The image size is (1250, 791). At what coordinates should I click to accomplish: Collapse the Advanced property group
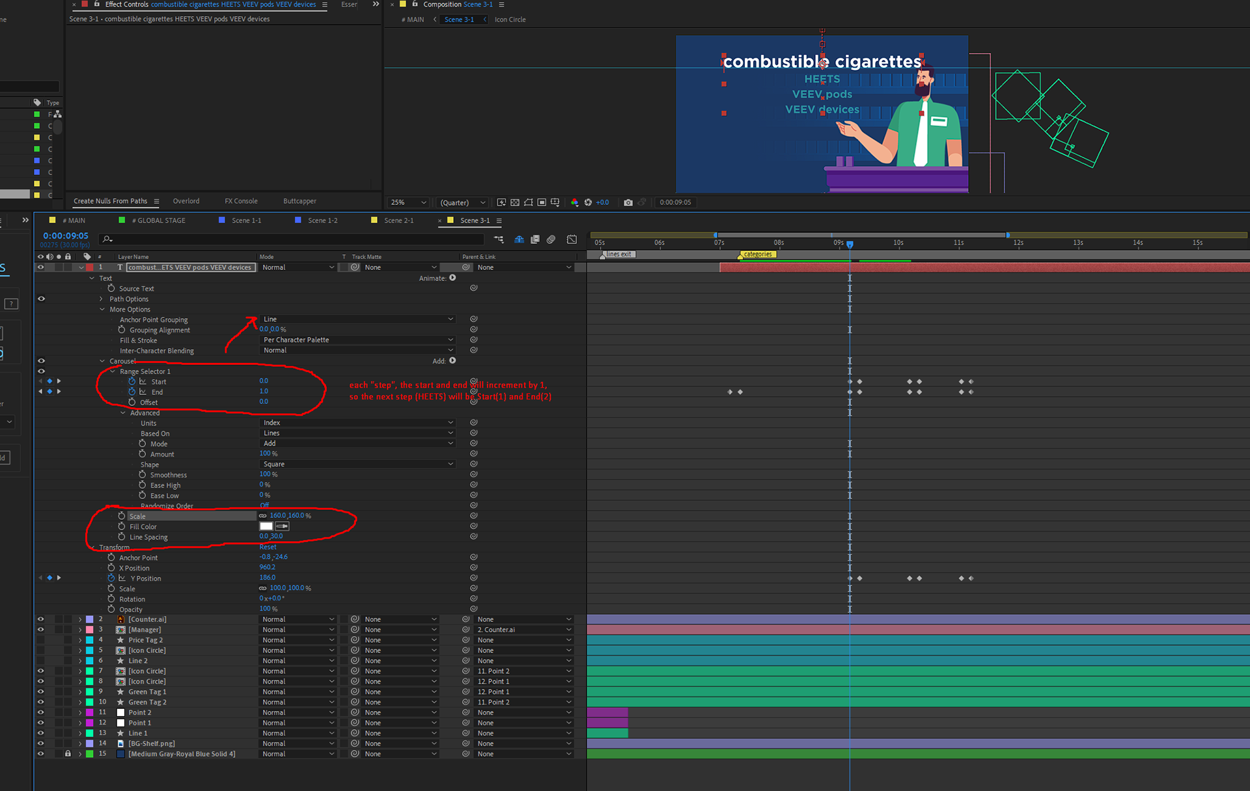click(123, 413)
